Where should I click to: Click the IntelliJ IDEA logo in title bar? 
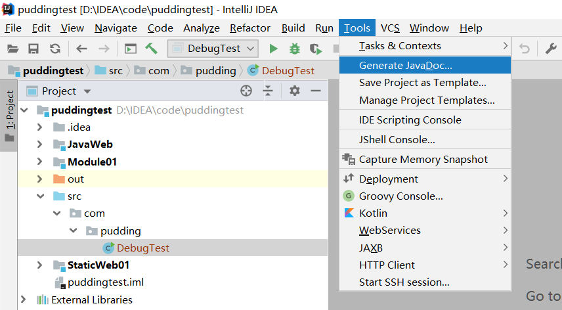8,9
